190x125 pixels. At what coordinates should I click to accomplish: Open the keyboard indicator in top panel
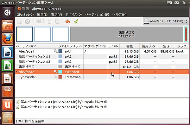pyautogui.click(x=169, y=3)
